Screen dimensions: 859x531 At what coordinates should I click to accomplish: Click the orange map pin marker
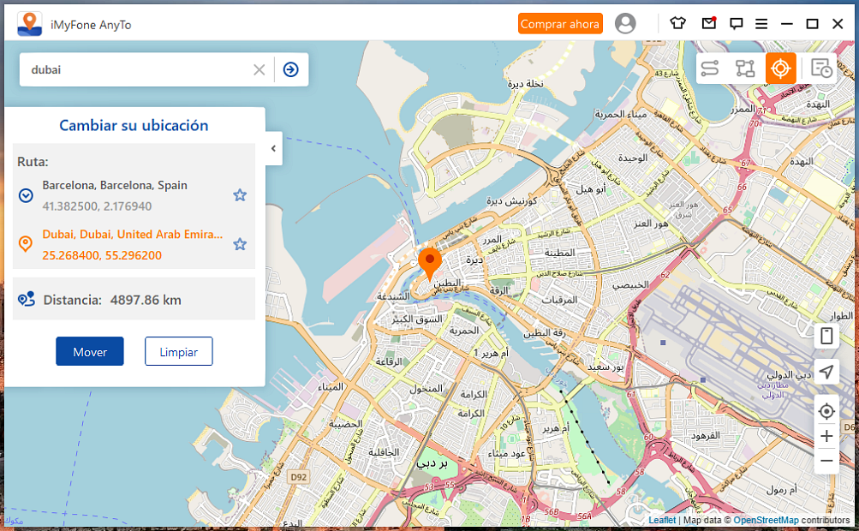[430, 264]
